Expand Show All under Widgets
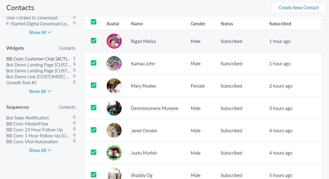The width and height of the screenshot is (329, 179). (x=40, y=91)
